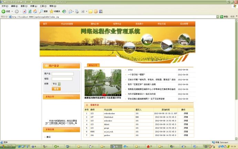Open 系统简介 in site navigation

point(139,24)
